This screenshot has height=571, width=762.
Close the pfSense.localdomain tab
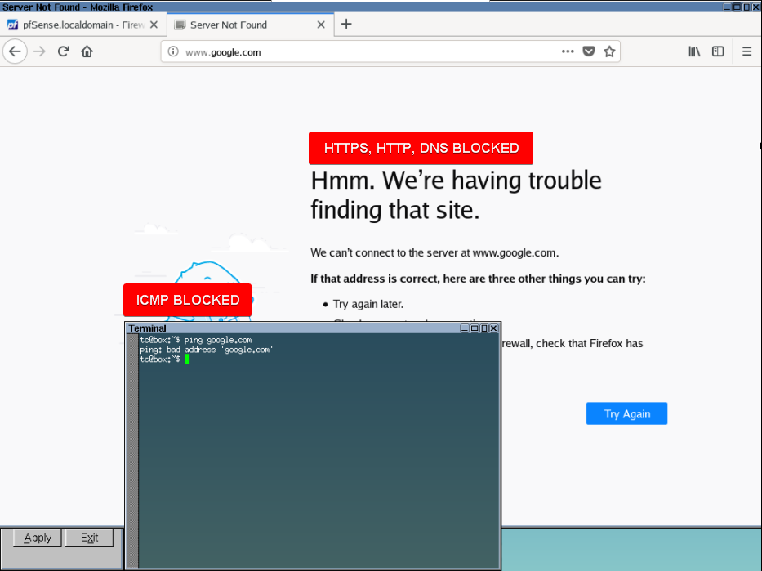point(154,25)
